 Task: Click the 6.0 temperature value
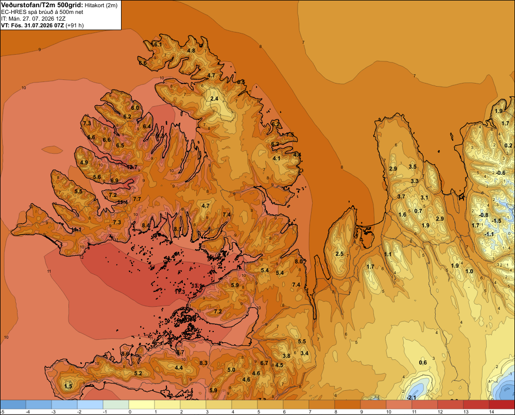[135, 108]
